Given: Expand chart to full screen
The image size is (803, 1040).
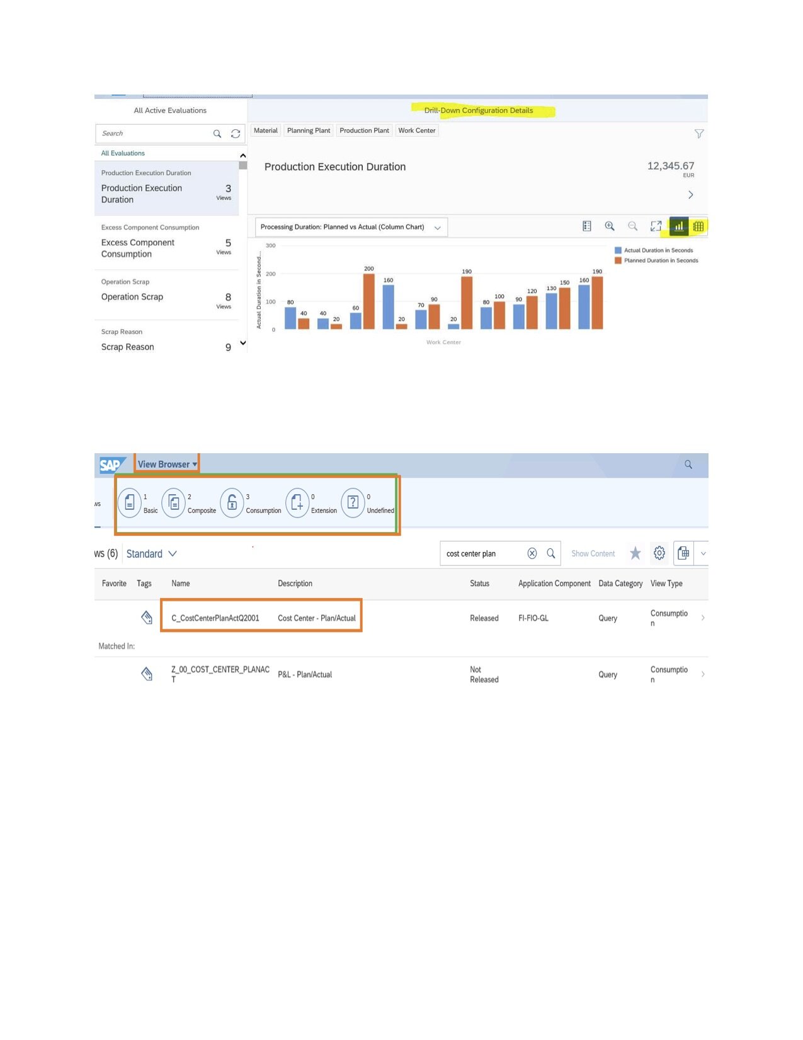Looking at the screenshot, I should (x=656, y=226).
